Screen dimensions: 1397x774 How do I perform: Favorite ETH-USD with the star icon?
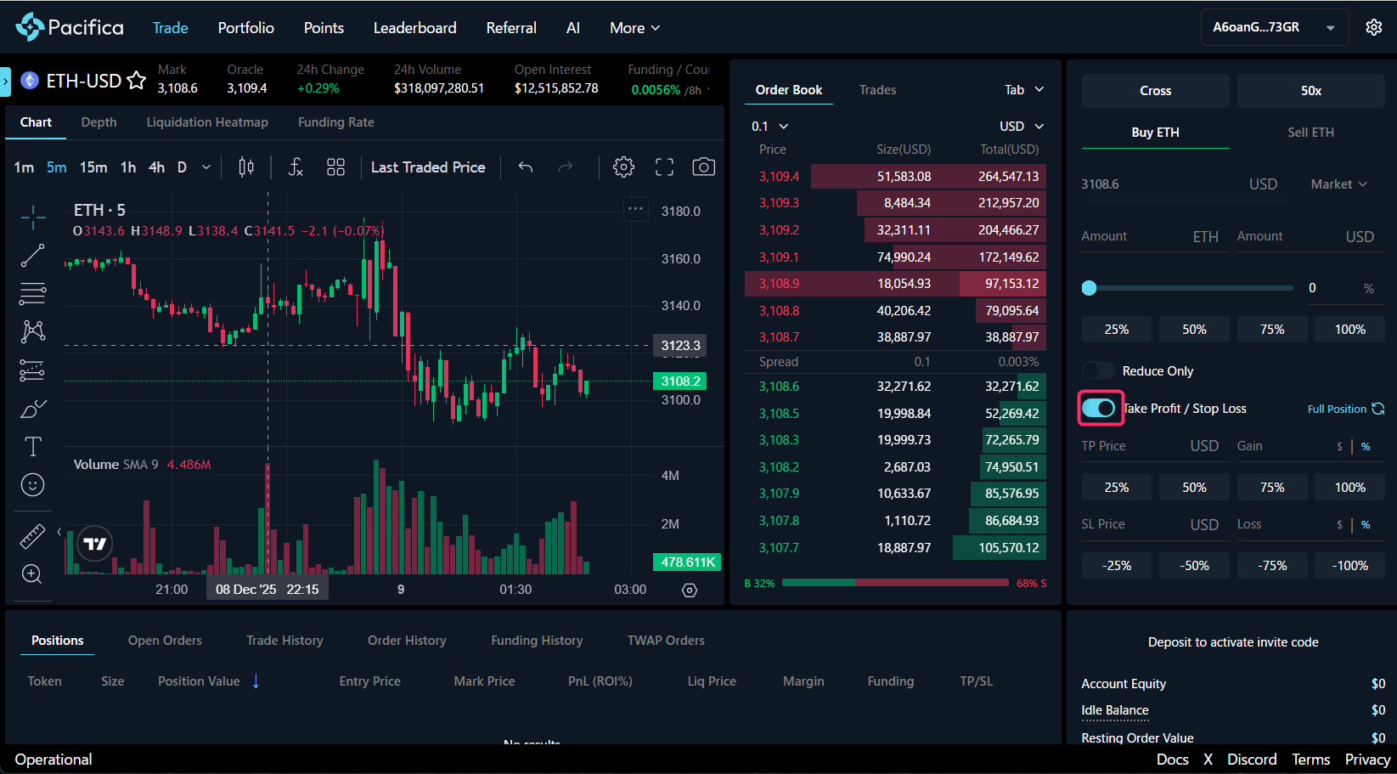click(136, 81)
